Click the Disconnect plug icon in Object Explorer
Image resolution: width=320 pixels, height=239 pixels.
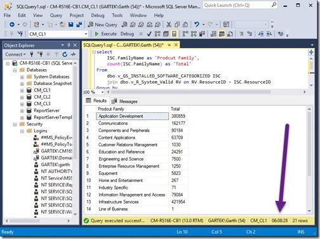click(x=40, y=55)
